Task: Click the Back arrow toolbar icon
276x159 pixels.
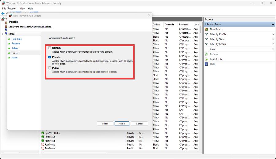Action: click(3, 13)
